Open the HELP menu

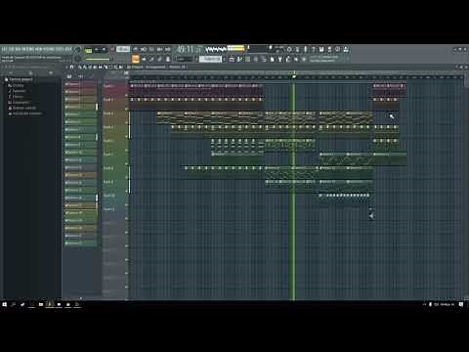click(x=67, y=49)
